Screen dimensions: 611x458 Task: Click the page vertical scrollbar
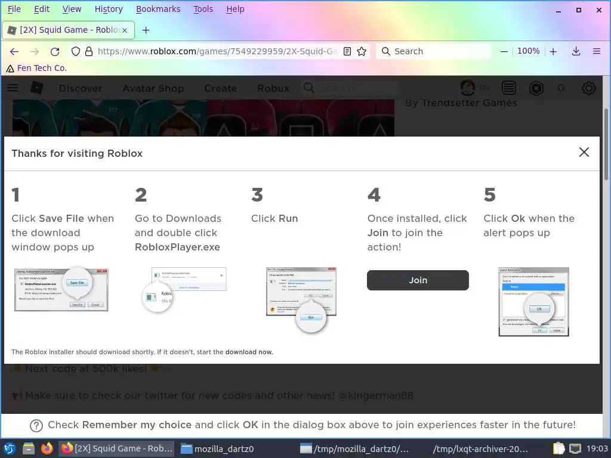tap(606, 144)
